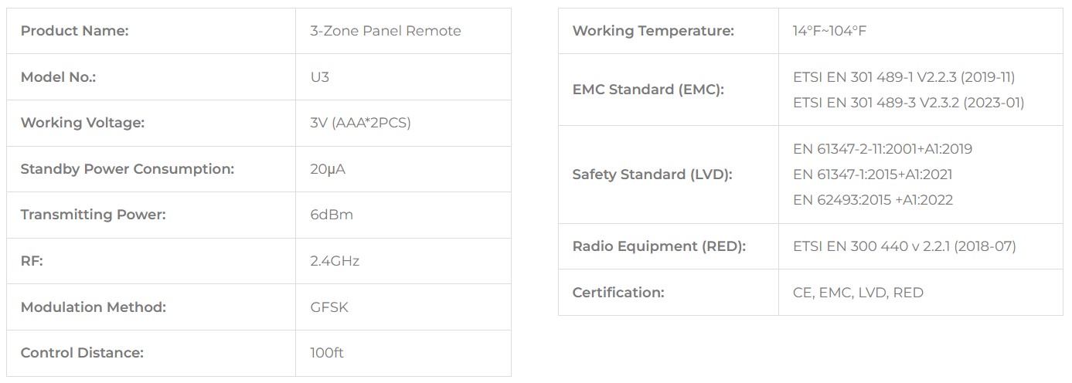The width and height of the screenshot is (1072, 383).
Task: Select the 'CE, EMC, LVD, RED' certification value
Action: click(x=858, y=293)
